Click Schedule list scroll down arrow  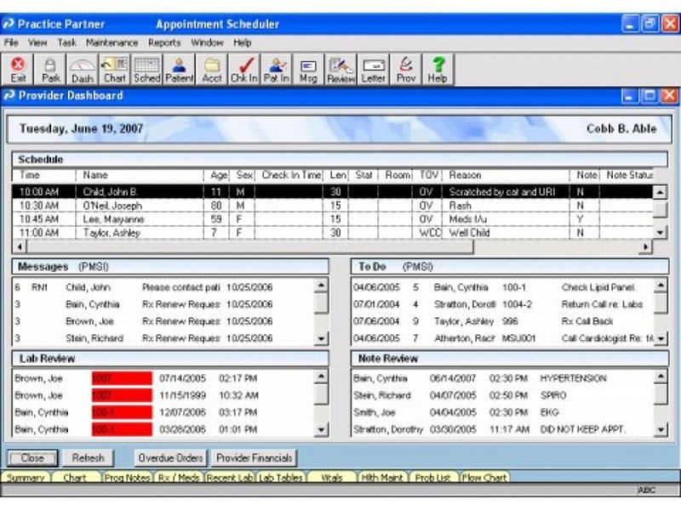point(660,233)
